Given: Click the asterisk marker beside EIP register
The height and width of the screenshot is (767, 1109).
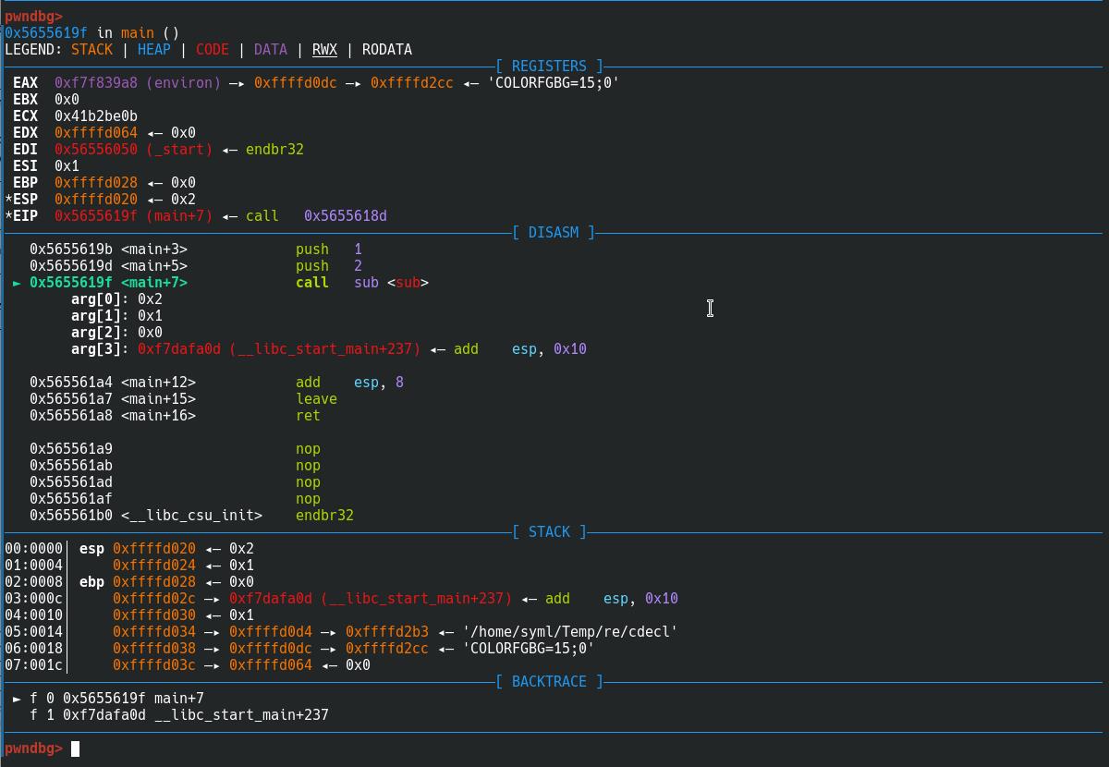Looking at the screenshot, I should tap(8, 216).
